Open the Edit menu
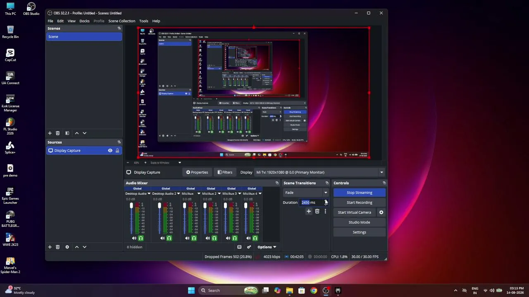Image resolution: width=529 pixels, height=297 pixels. [x=60, y=21]
